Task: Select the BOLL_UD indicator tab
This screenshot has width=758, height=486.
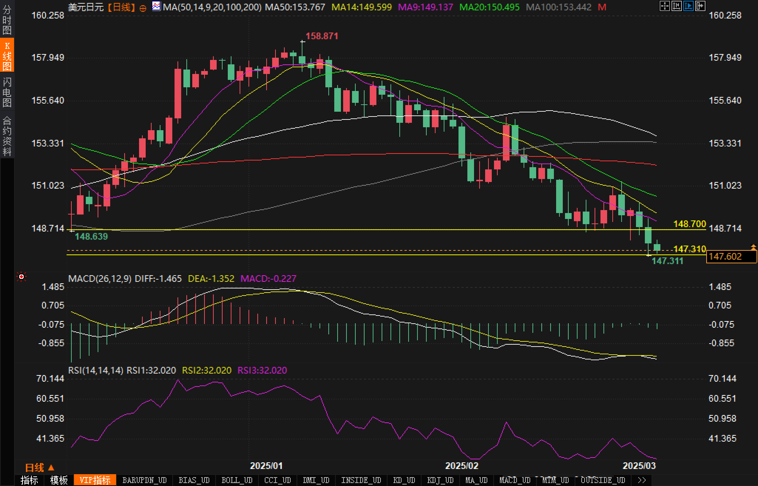Action: tap(237, 480)
